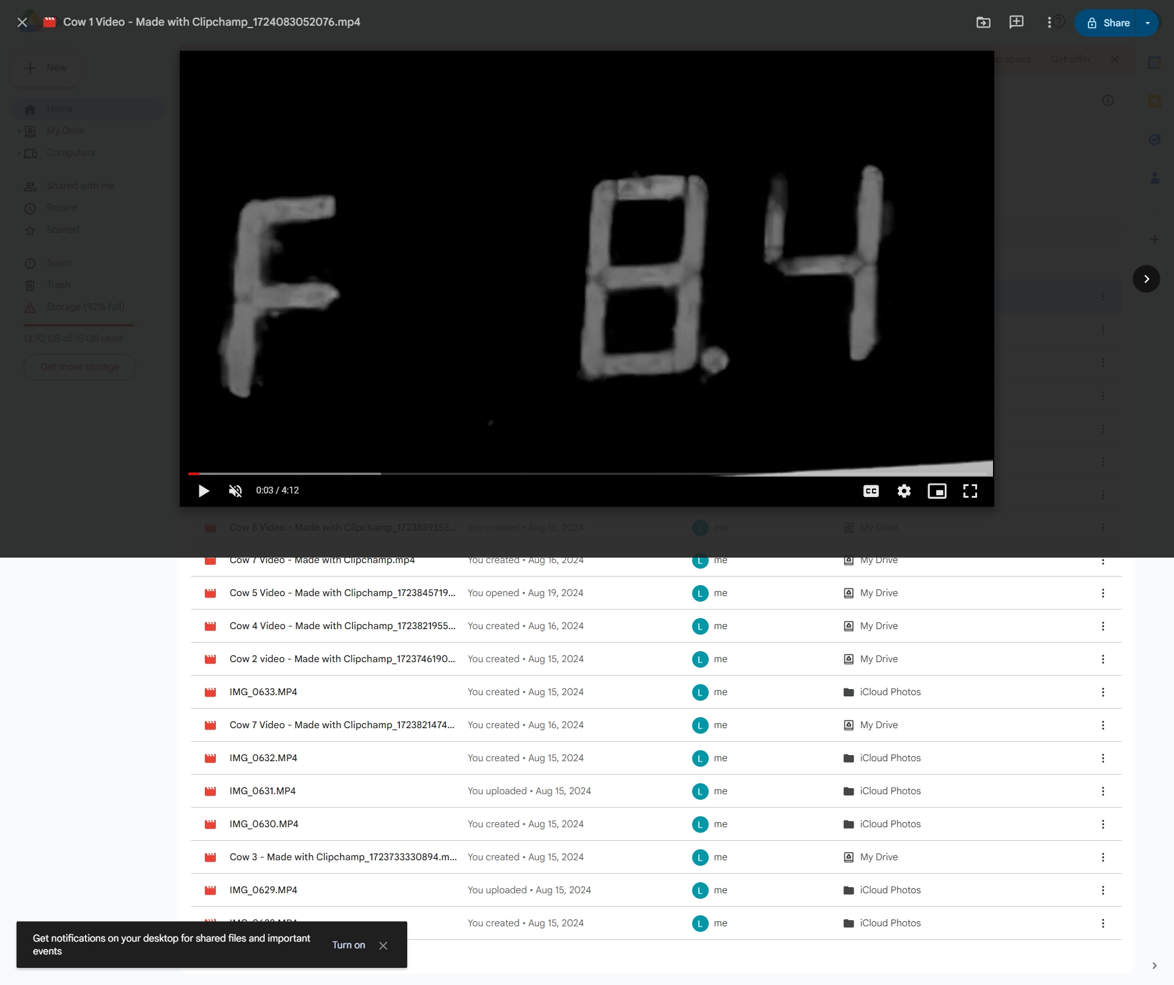
Task: Switch to picture-in-picture miniplayer
Action: click(937, 491)
